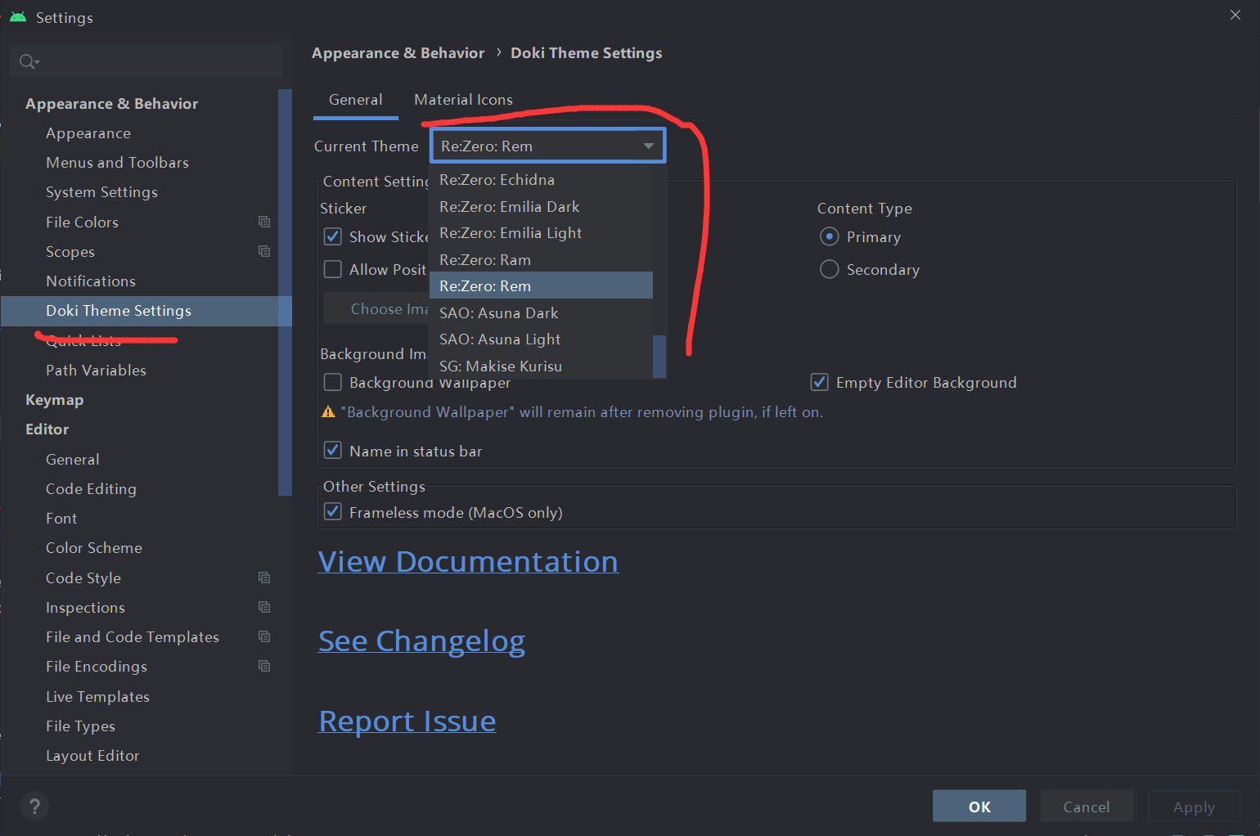Uncheck Empty Editor Background
The width and height of the screenshot is (1260, 836).
tap(819, 382)
